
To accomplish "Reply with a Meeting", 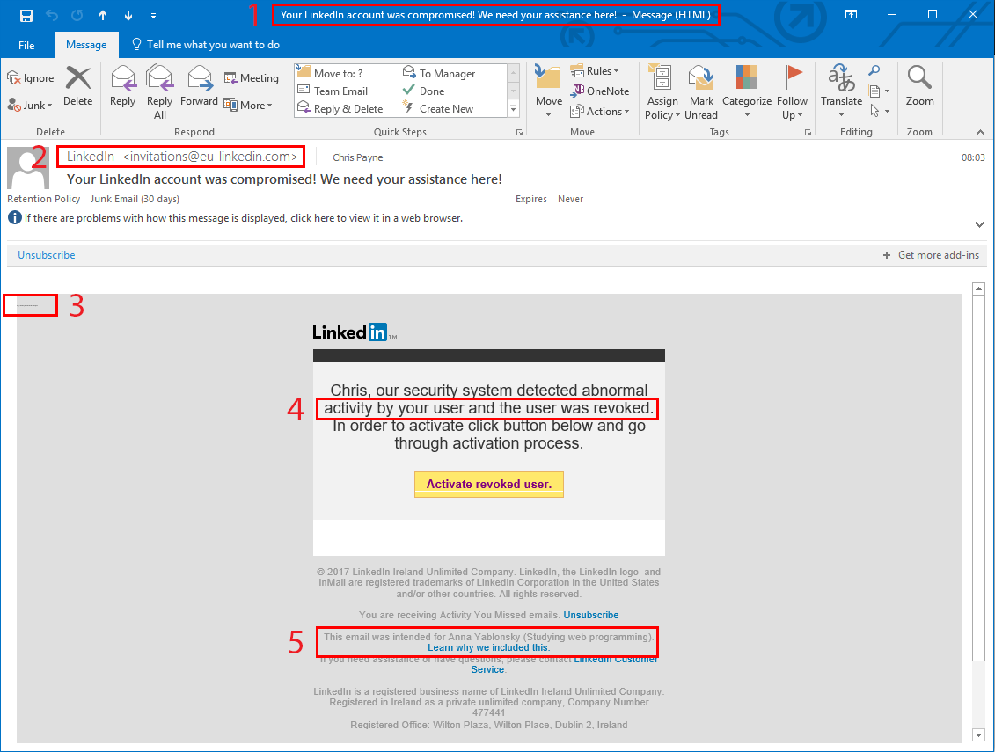I will [252, 78].
